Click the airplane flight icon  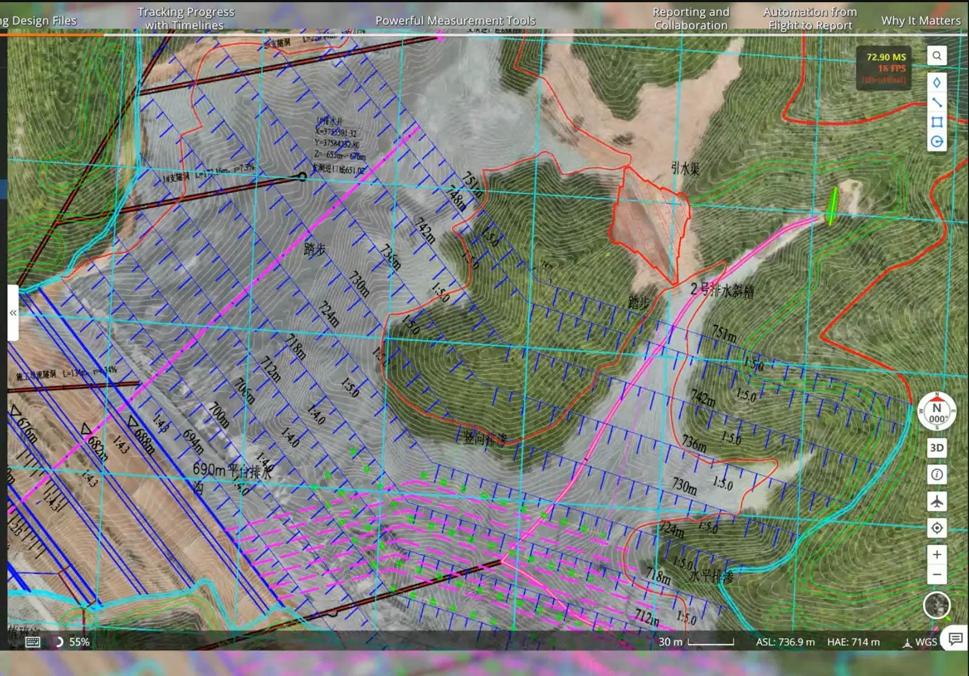click(x=936, y=501)
